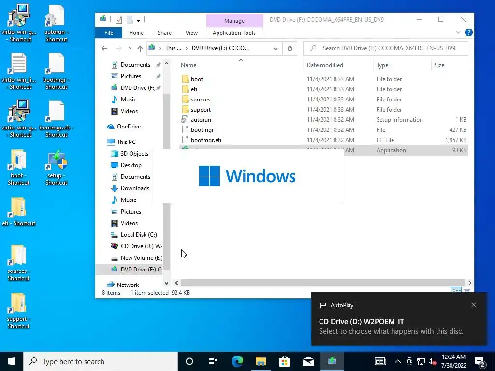Open the Customize Quick Access Toolbar dropdown
The image size is (495, 371).
point(138,20)
